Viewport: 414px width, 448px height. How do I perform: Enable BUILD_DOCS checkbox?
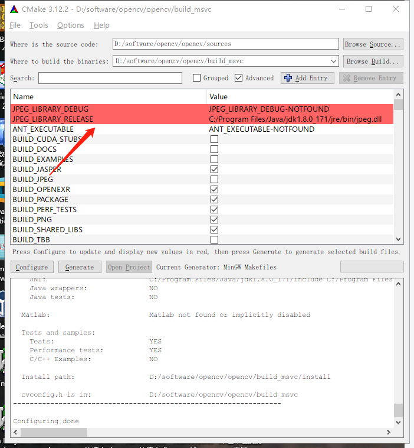(x=215, y=149)
